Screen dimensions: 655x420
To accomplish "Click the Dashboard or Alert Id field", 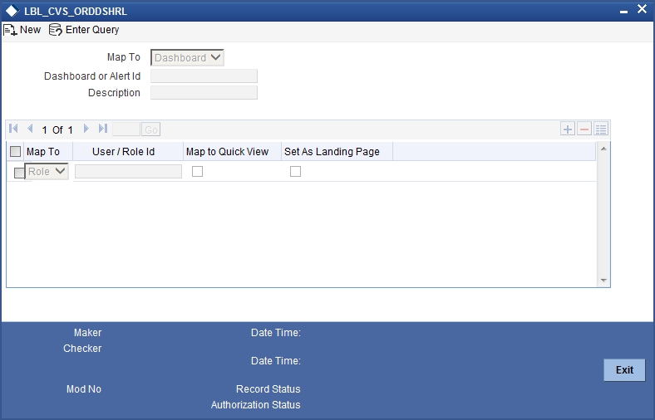I will pyautogui.click(x=204, y=76).
